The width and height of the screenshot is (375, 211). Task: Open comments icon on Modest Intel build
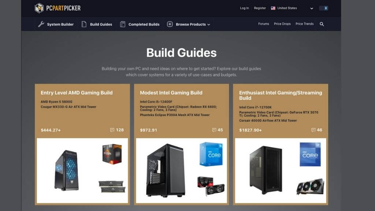[214, 130]
